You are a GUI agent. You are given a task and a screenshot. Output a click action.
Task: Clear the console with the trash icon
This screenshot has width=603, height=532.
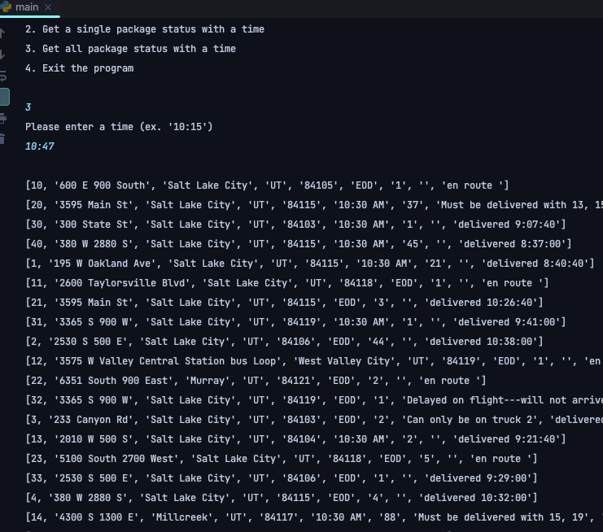(x=2, y=139)
